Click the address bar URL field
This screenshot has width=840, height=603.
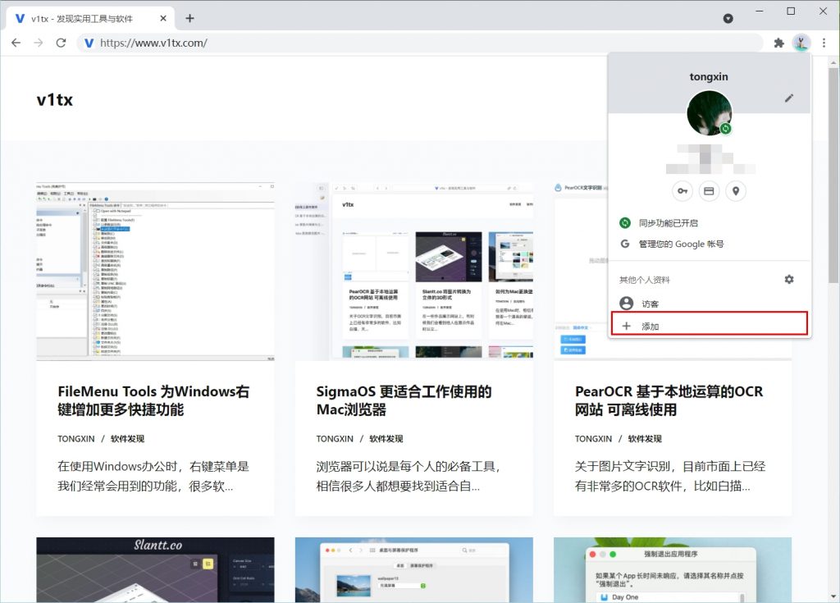(x=421, y=43)
